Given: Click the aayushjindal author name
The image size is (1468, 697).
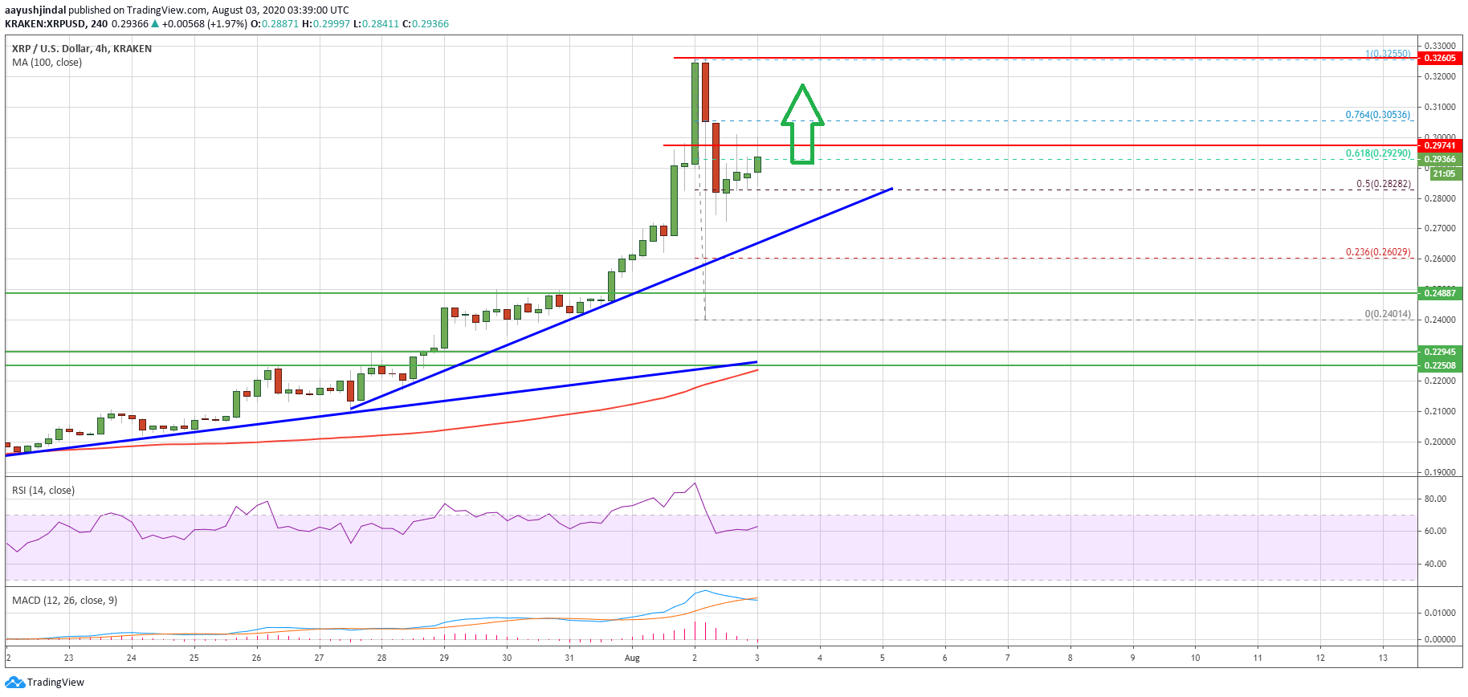Looking at the screenshot, I should pos(35,10).
